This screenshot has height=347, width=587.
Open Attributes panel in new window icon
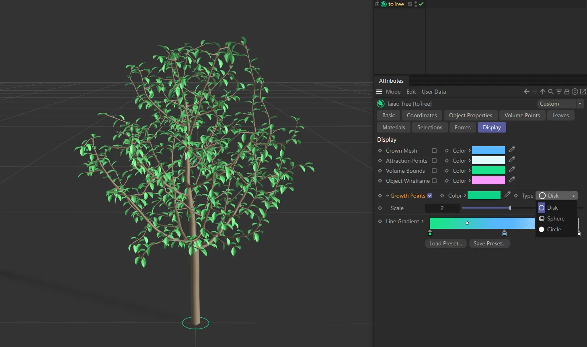(x=583, y=92)
